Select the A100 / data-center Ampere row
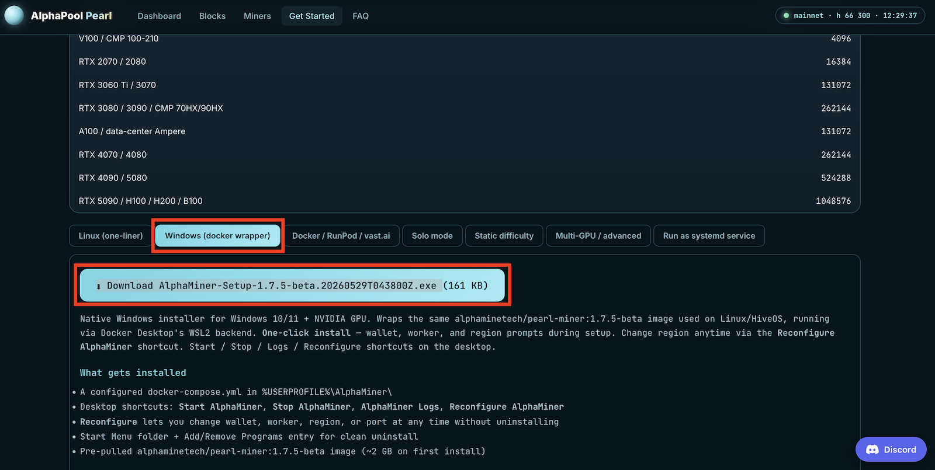 [465, 131]
